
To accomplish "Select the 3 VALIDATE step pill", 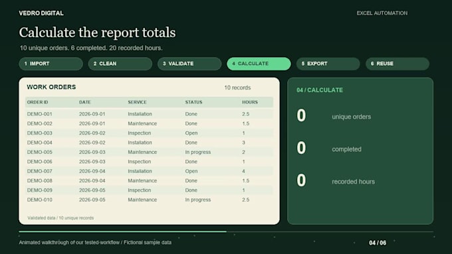I will tap(189, 64).
